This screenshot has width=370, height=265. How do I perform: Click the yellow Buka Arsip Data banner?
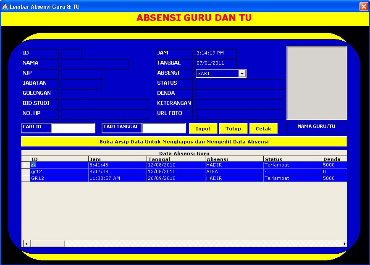tap(184, 142)
